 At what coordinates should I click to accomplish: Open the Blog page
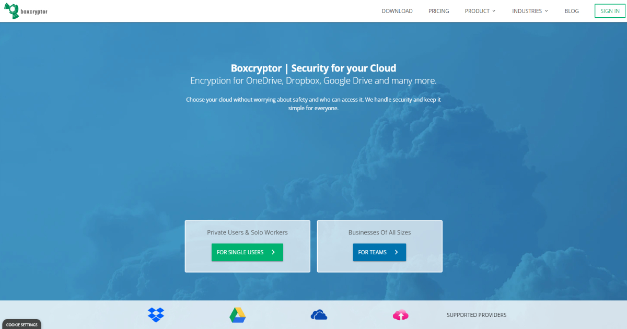coord(572,11)
